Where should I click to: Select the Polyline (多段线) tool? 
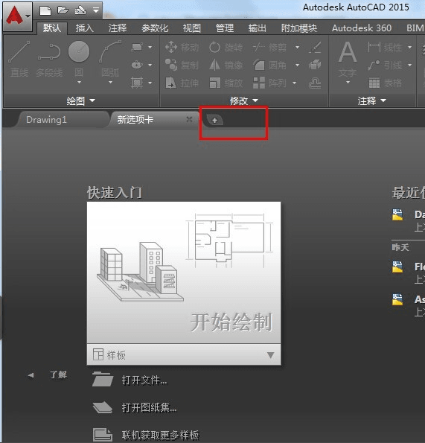(49, 60)
